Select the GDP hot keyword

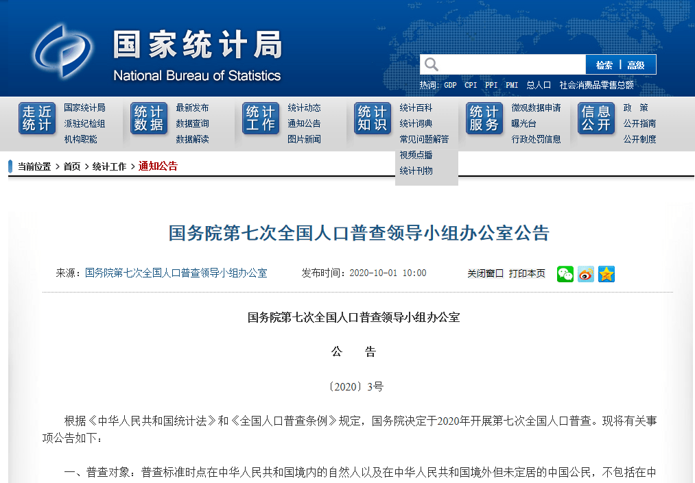click(x=450, y=85)
